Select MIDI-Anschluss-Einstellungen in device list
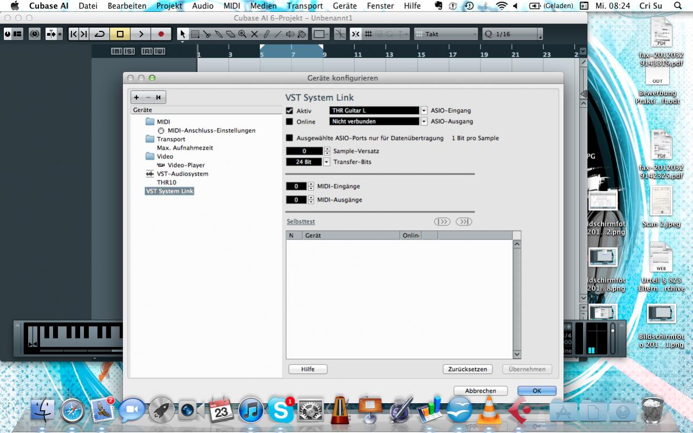The width and height of the screenshot is (693, 433). pos(206,131)
